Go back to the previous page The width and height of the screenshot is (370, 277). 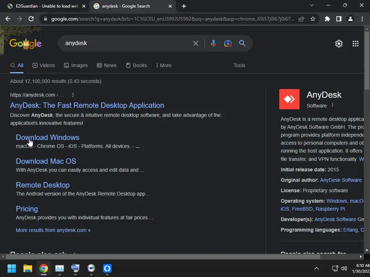pyautogui.click(x=8, y=19)
